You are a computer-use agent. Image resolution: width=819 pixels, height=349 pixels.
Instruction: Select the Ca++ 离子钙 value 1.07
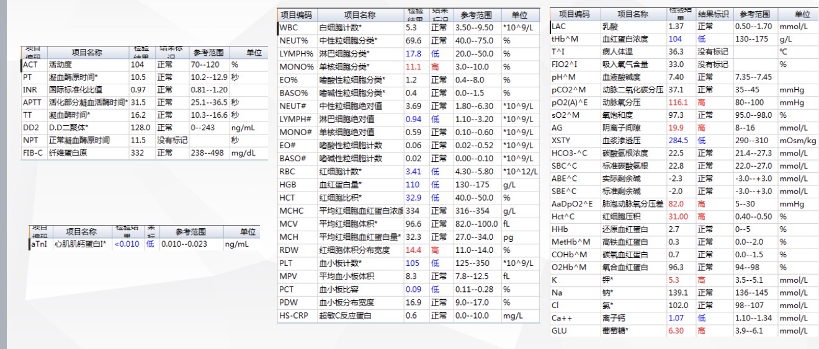[676, 318]
